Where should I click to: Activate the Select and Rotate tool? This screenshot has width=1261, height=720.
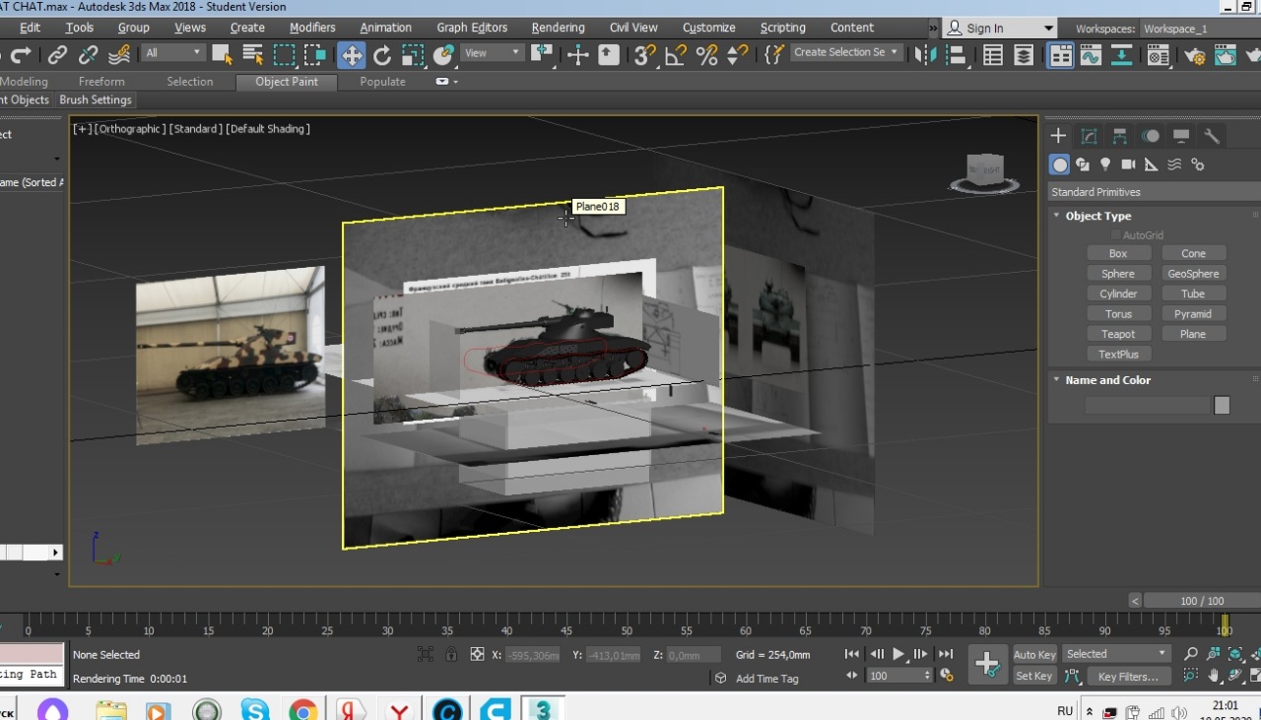coord(382,55)
